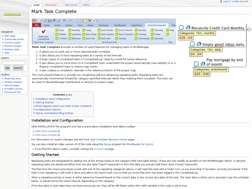Switch to the discussion tab

51,5
